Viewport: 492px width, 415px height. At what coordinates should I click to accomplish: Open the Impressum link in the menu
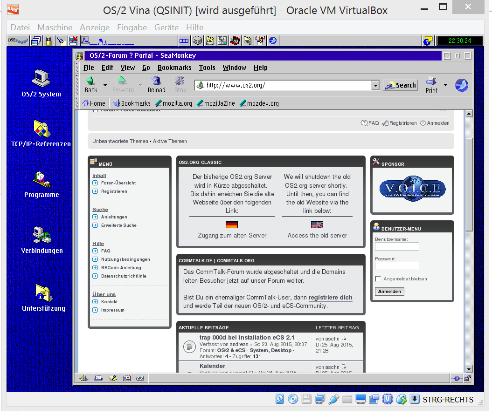click(113, 310)
